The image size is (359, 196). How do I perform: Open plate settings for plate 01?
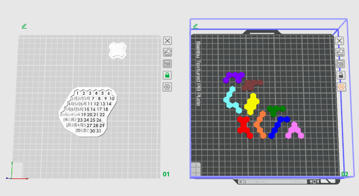167,87
